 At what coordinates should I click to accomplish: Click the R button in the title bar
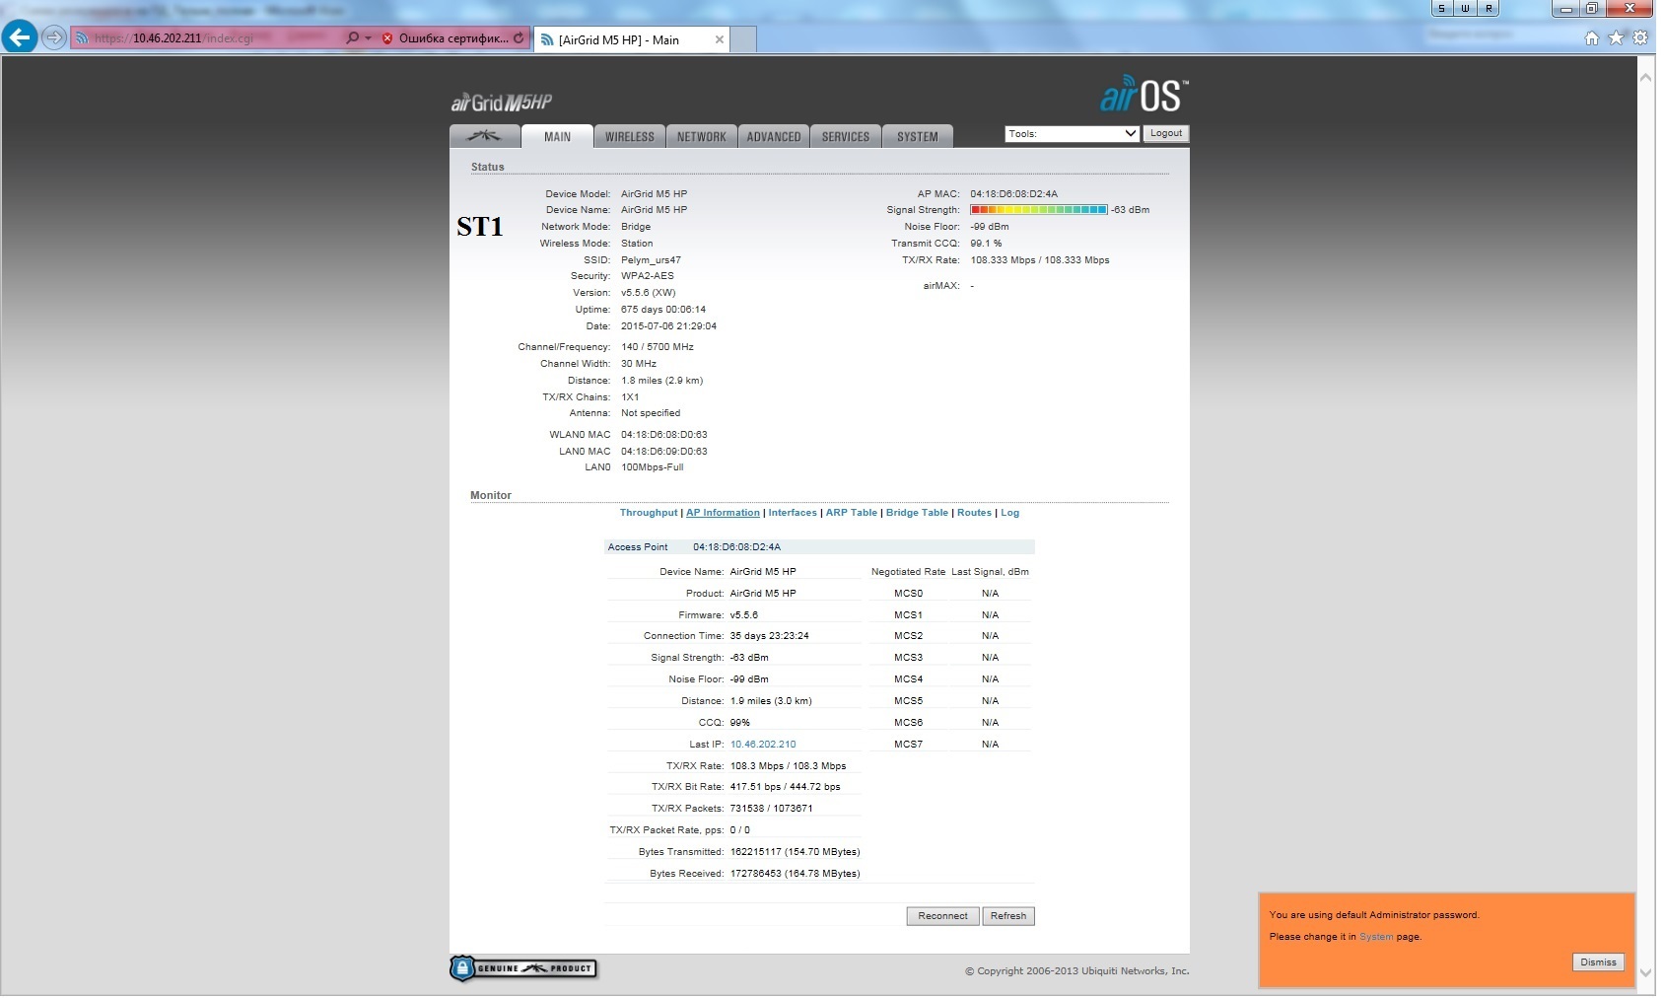(x=1489, y=8)
